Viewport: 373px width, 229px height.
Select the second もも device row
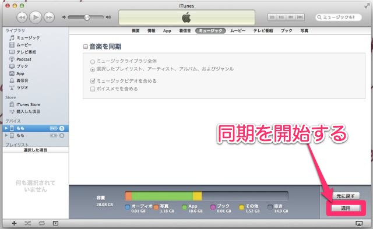pos(36,135)
